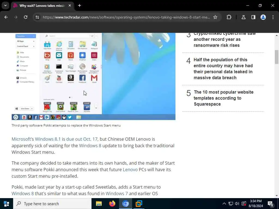This screenshot has width=279, height=209.
Task: Launch Firefox from the taskbar
Action: [x=112, y=204]
